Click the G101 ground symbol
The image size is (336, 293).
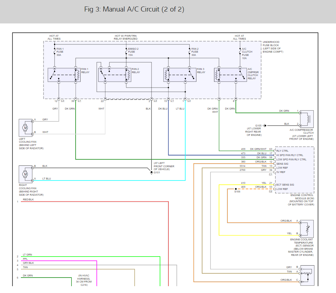point(151,173)
